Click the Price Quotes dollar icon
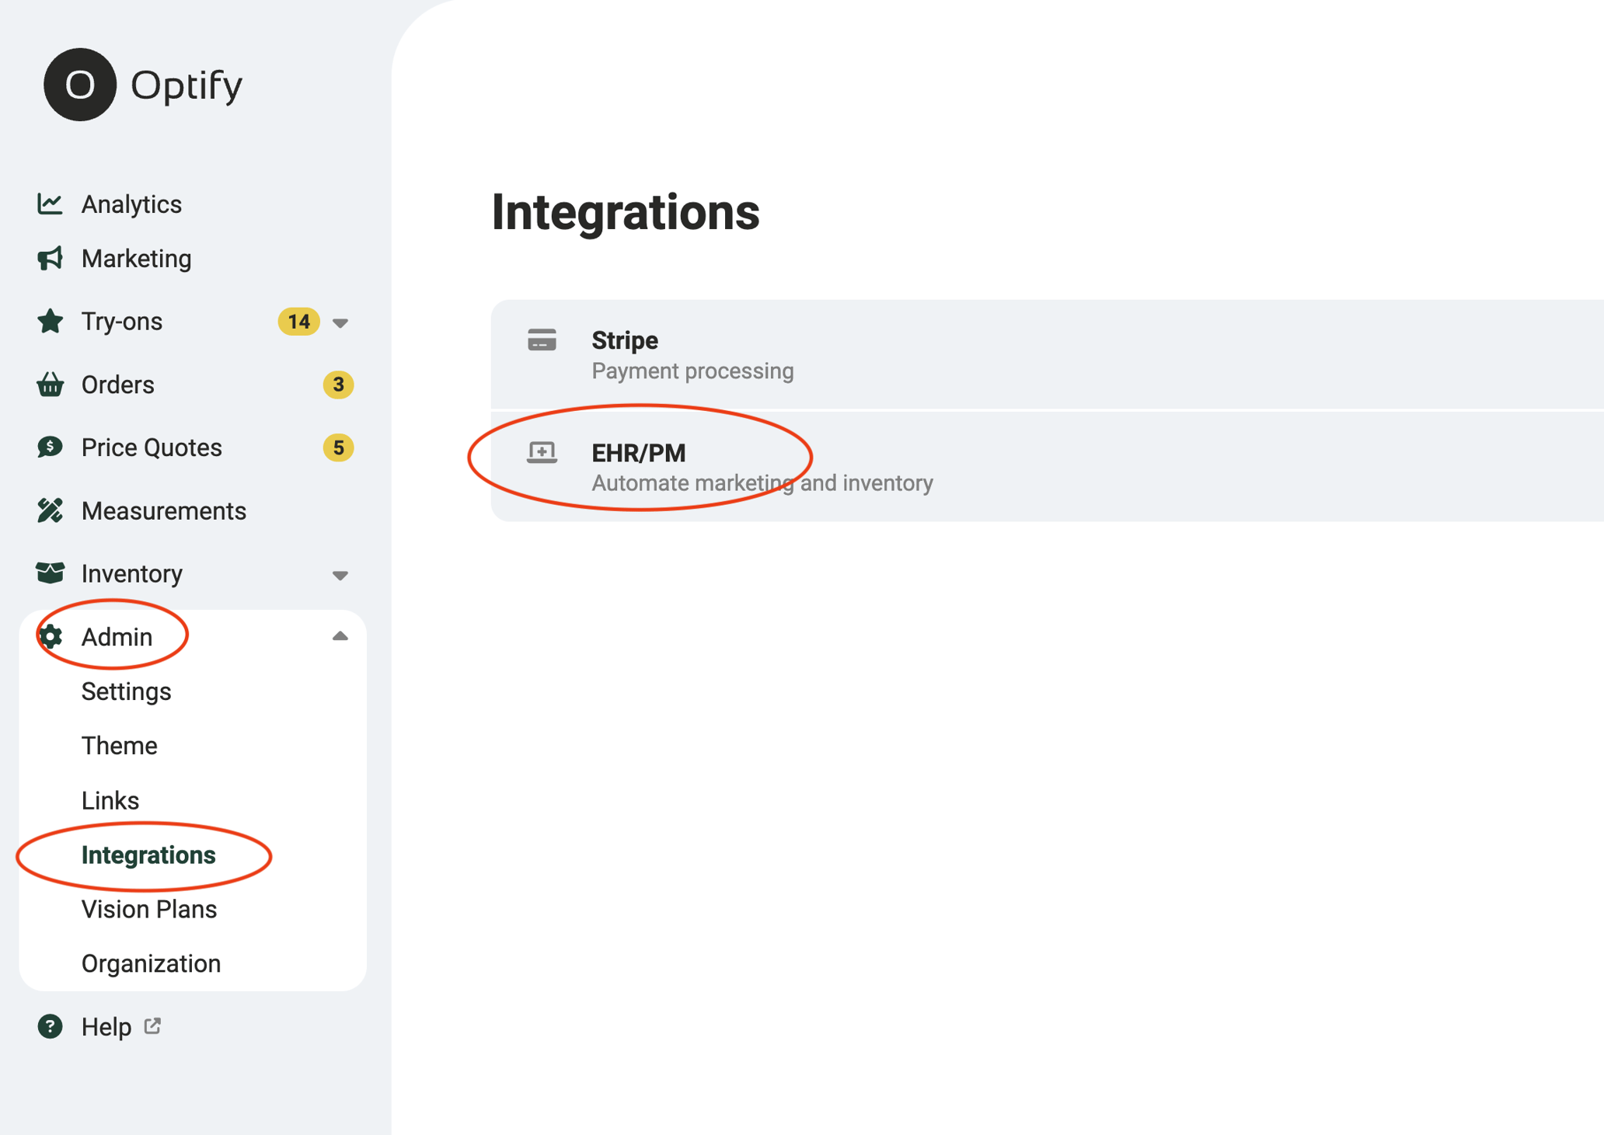 50,447
